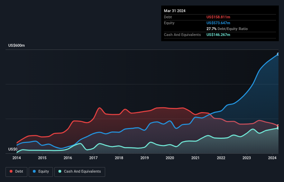Toggle the Equity series in legend
This screenshot has height=182, width=284.
(x=40, y=172)
